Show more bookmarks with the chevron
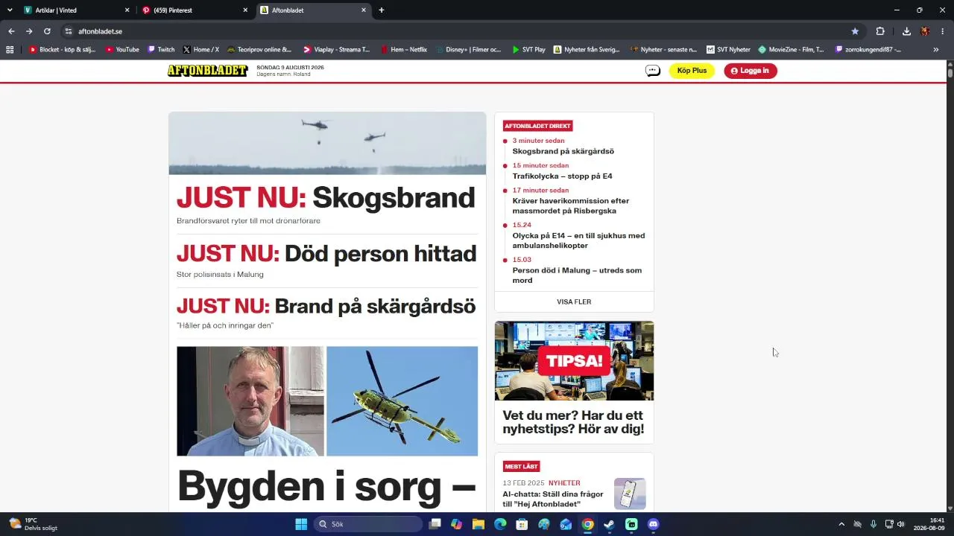The height and width of the screenshot is (536, 954). [936, 50]
